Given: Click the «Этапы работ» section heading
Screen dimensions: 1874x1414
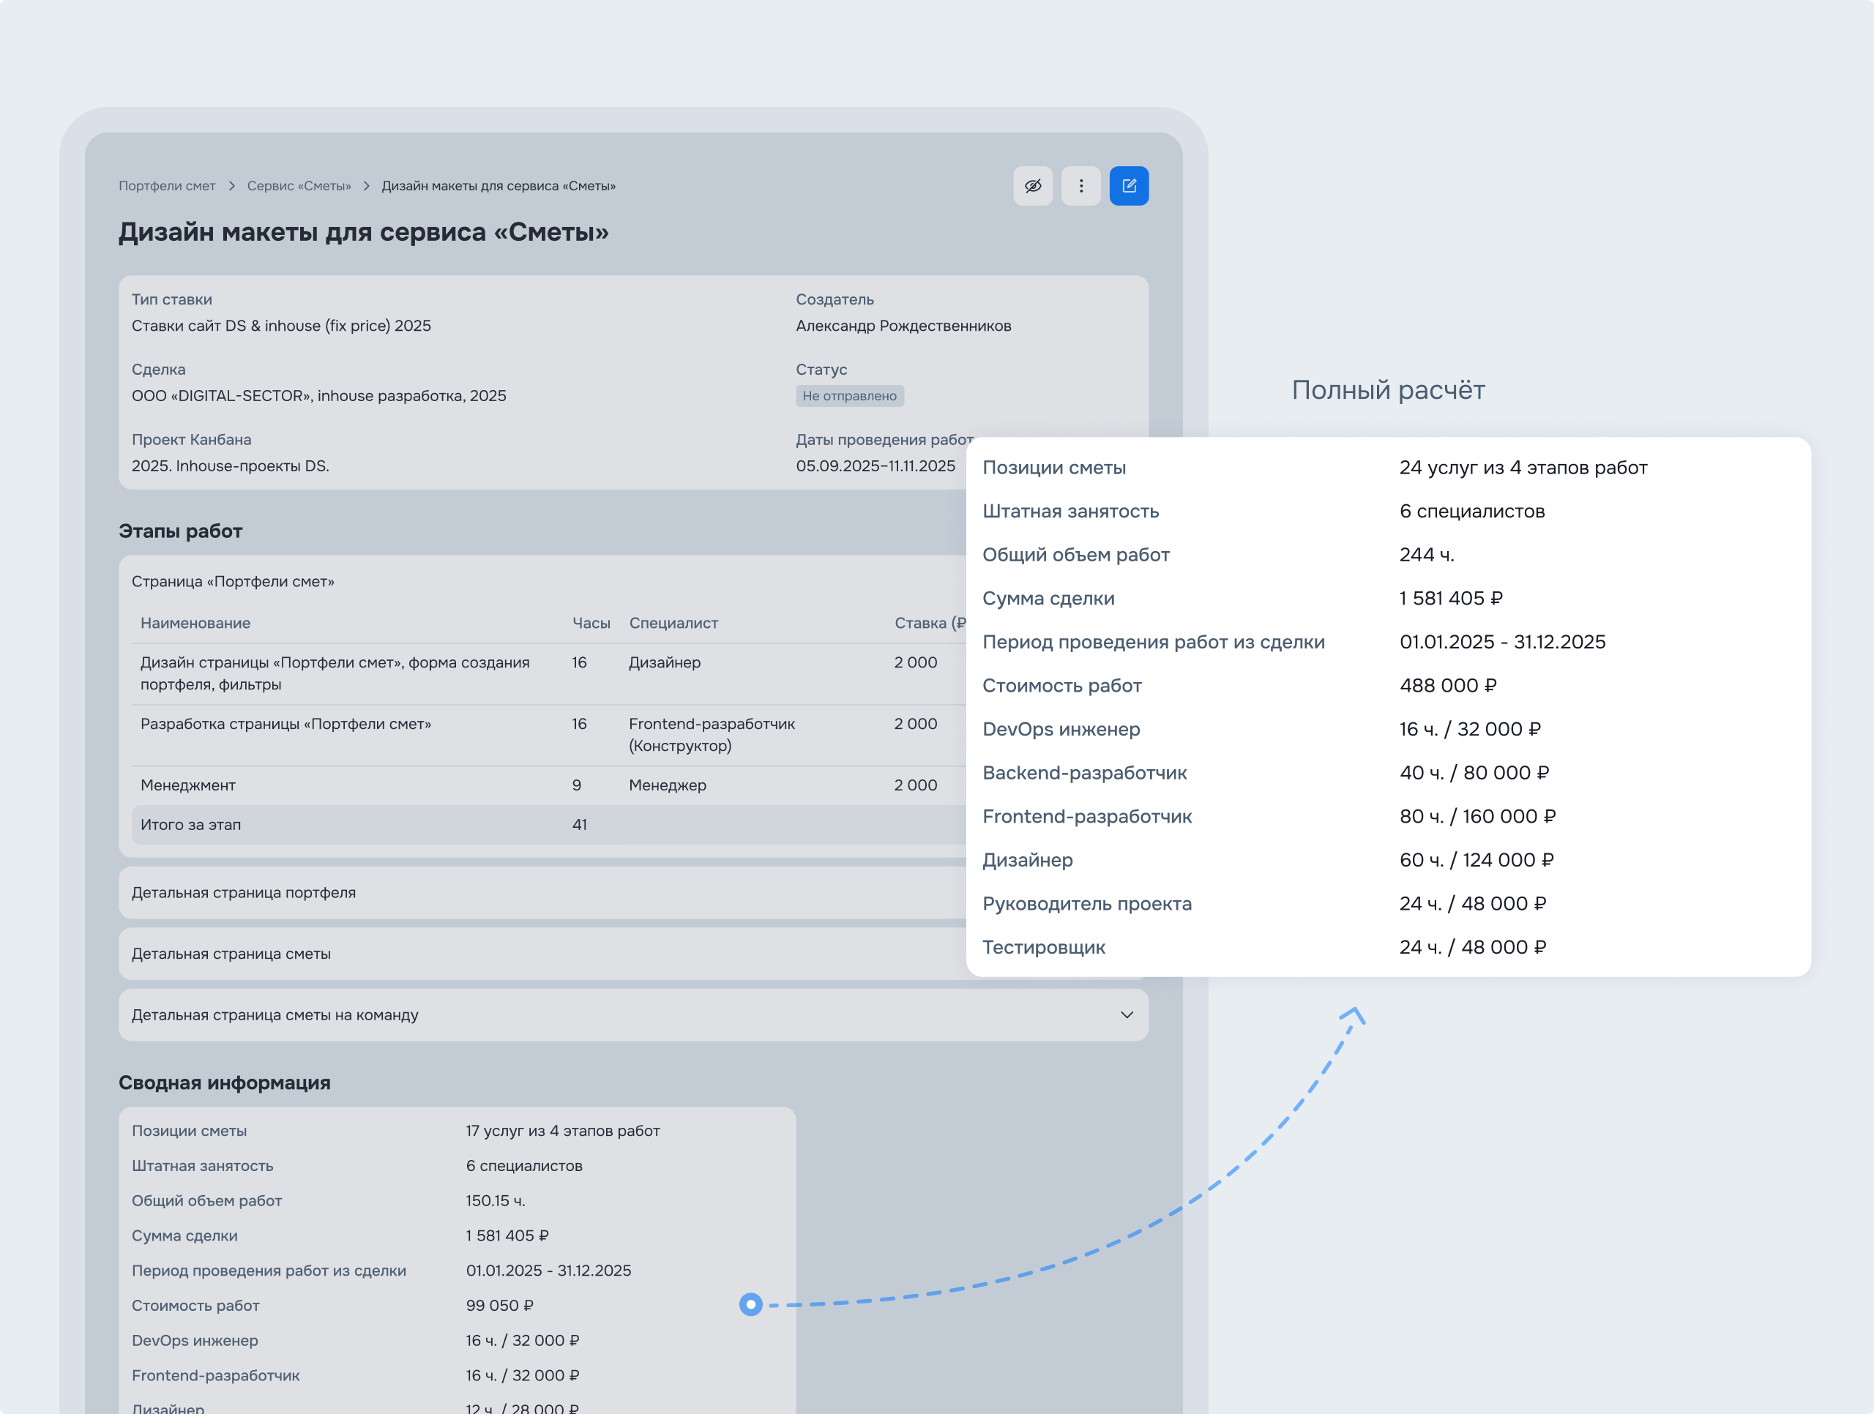Looking at the screenshot, I should [x=181, y=531].
